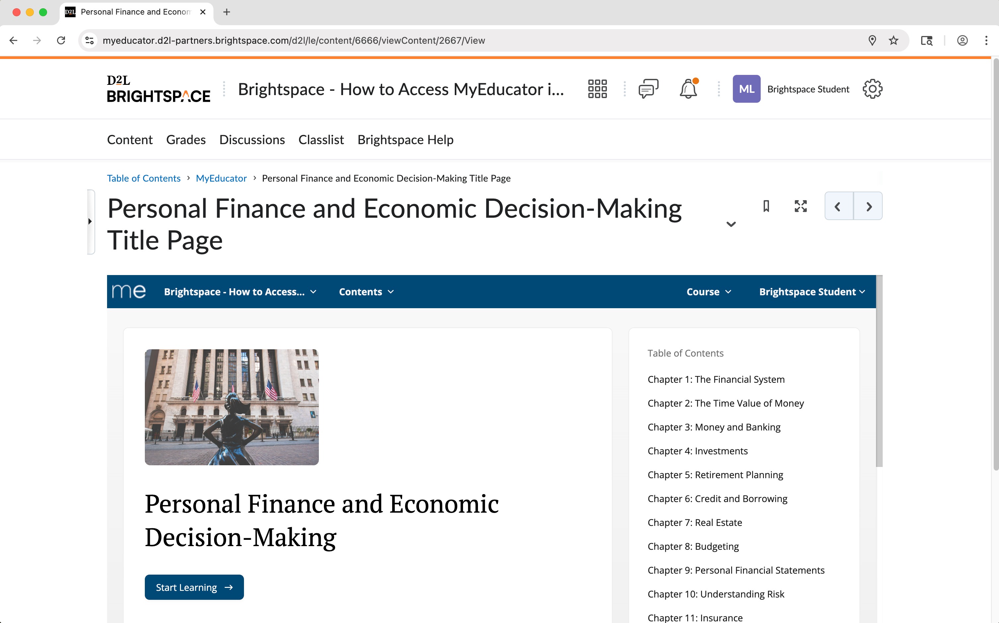Click the Fearless Girl cover image

pyautogui.click(x=232, y=407)
